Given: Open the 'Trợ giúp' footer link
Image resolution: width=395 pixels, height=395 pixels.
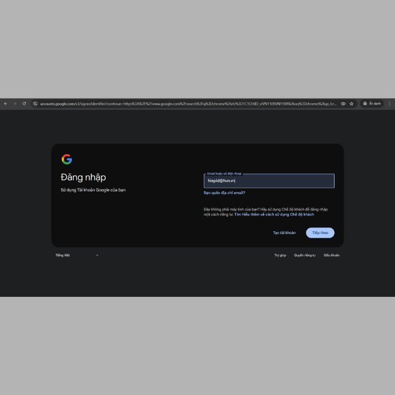Looking at the screenshot, I should (x=280, y=255).
